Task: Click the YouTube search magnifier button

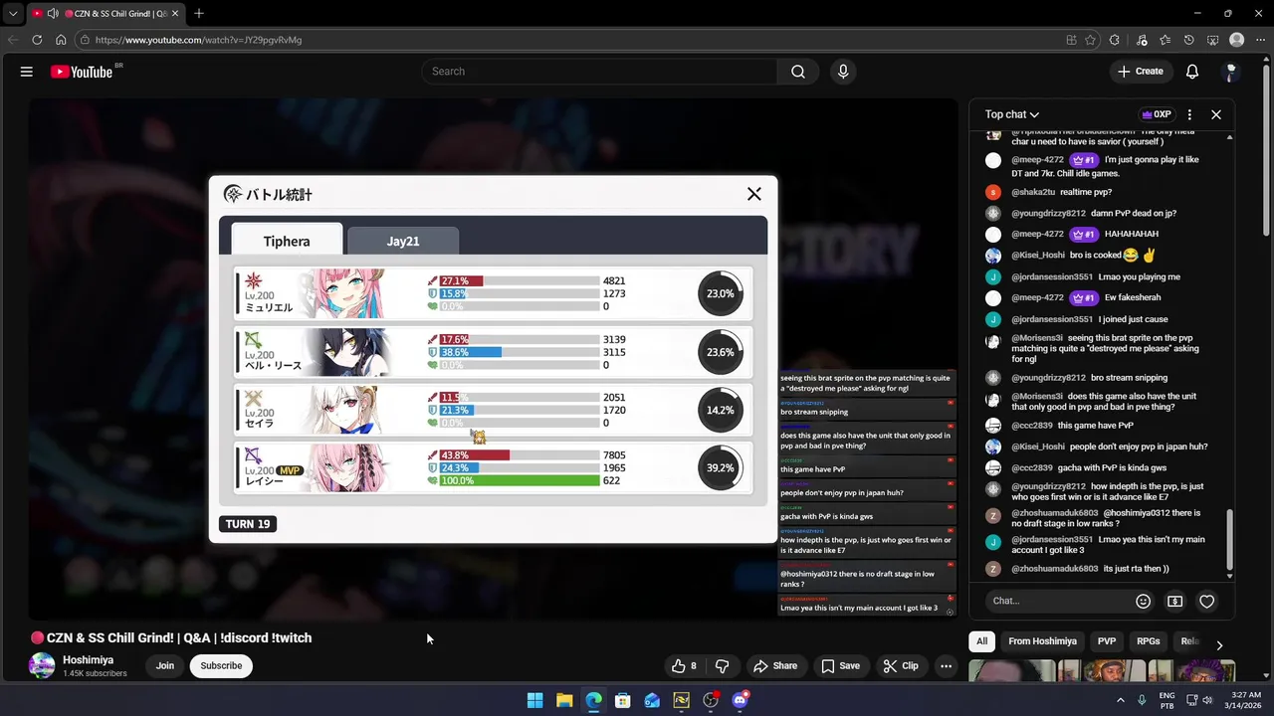Action: coord(798,72)
